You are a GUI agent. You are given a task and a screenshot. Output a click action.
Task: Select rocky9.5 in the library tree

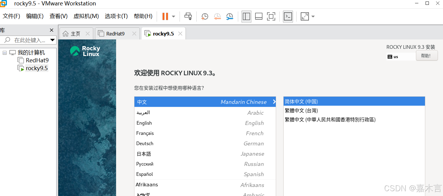[x=37, y=68]
